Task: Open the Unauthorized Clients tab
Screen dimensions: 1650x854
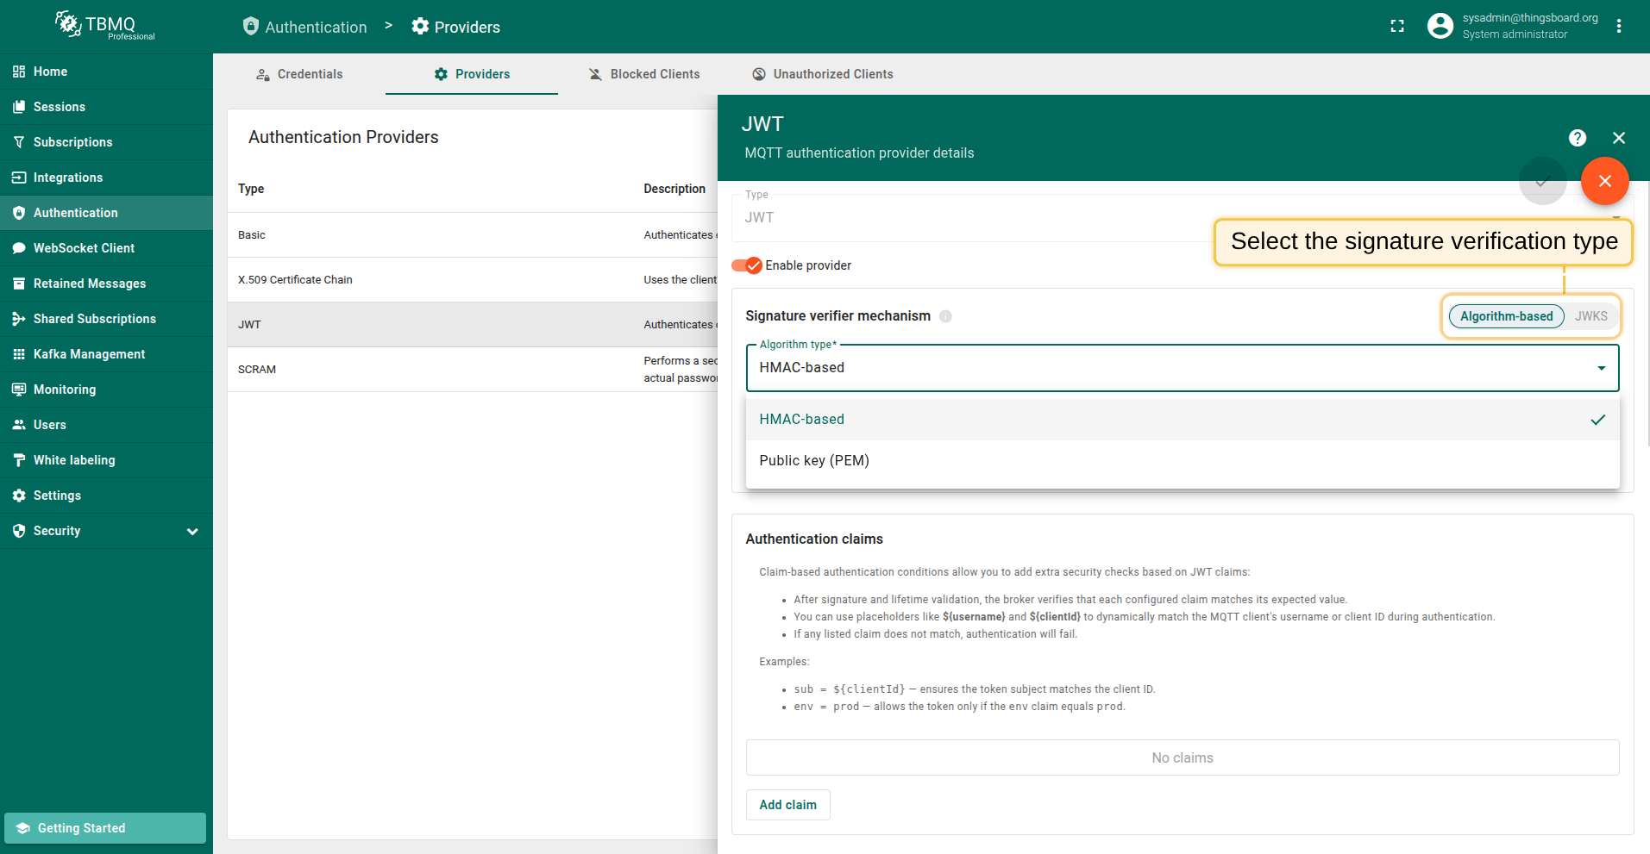Action: 822,74
